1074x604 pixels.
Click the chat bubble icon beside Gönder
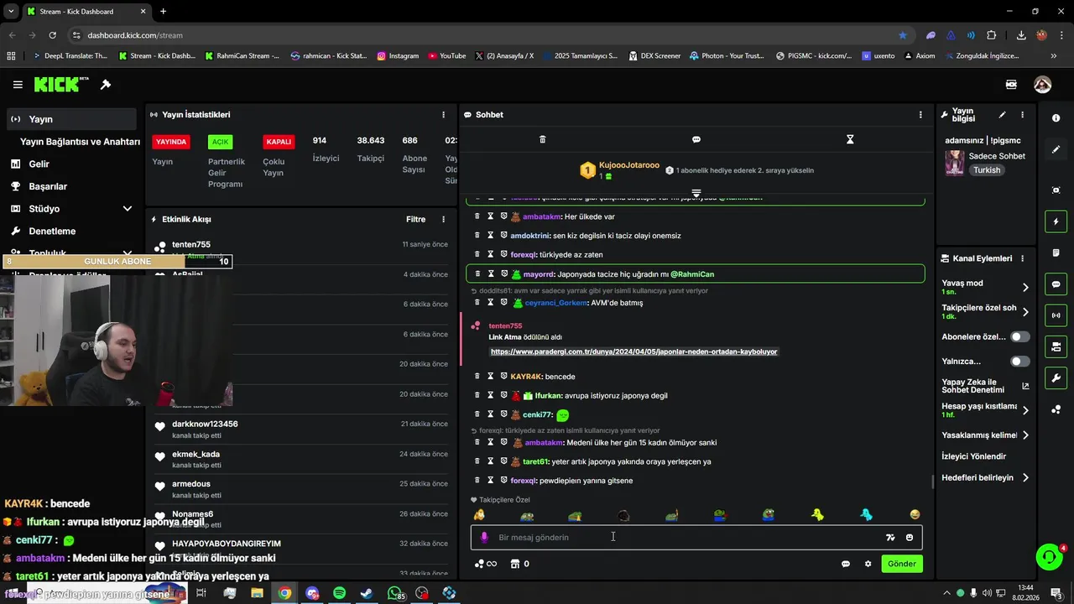[x=846, y=564]
